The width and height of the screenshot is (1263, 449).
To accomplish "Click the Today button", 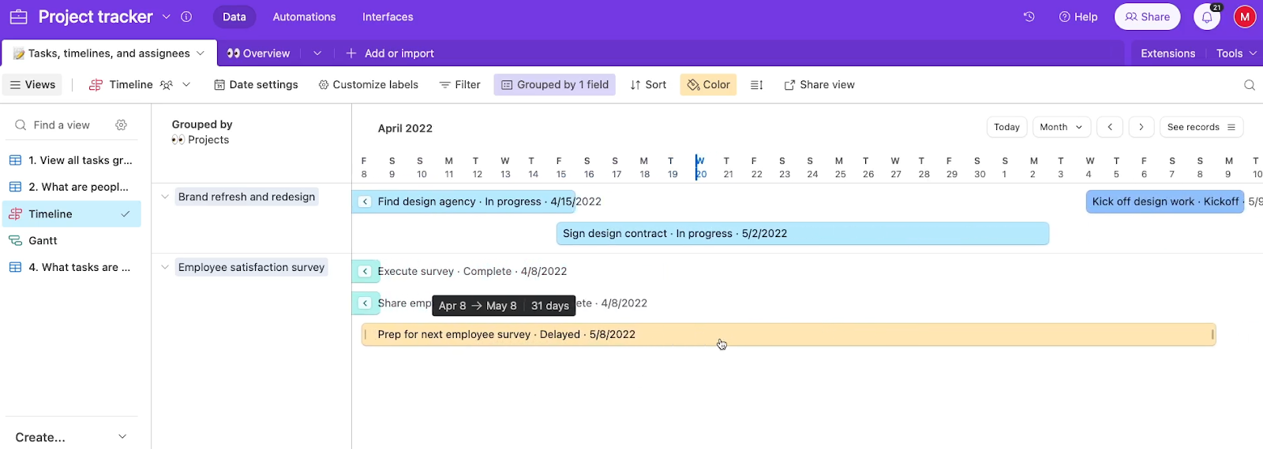I will coord(1006,127).
